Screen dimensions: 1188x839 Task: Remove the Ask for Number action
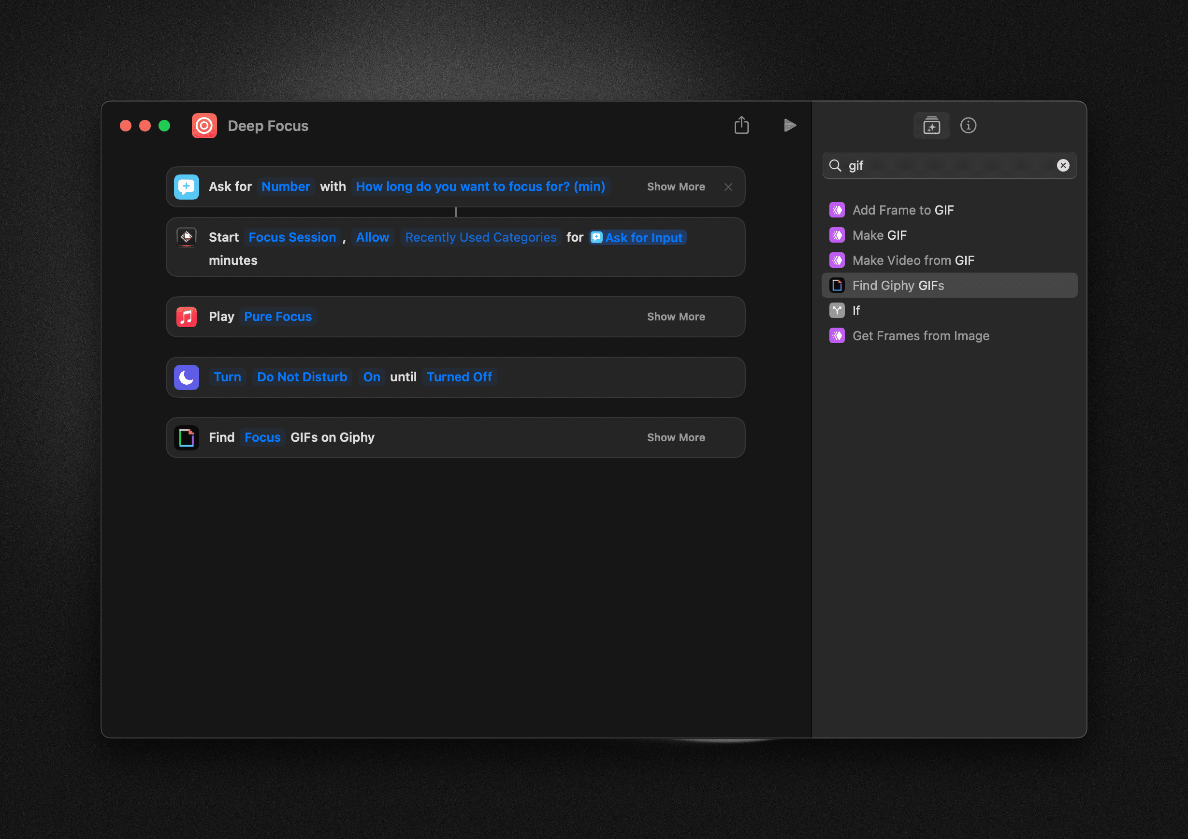click(728, 187)
